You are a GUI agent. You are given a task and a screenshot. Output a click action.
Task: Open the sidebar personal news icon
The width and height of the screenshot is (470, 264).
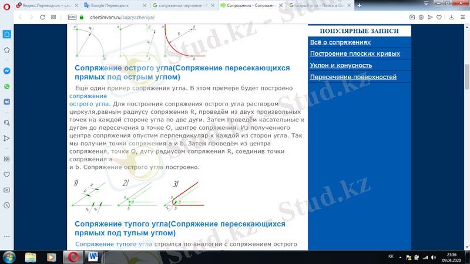pos(7,190)
